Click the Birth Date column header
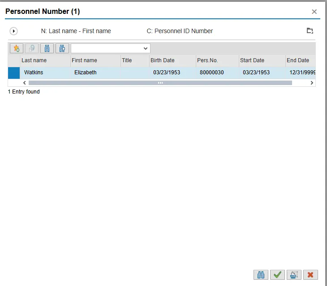The width and height of the screenshot is (327, 286). pos(162,60)
